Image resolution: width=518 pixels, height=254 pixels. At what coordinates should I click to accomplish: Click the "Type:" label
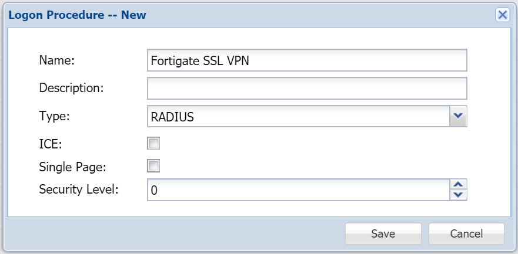54,116
